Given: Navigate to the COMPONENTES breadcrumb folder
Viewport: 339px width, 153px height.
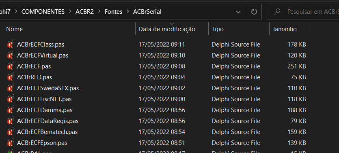Looking at the screenshot, I should 43,12.
